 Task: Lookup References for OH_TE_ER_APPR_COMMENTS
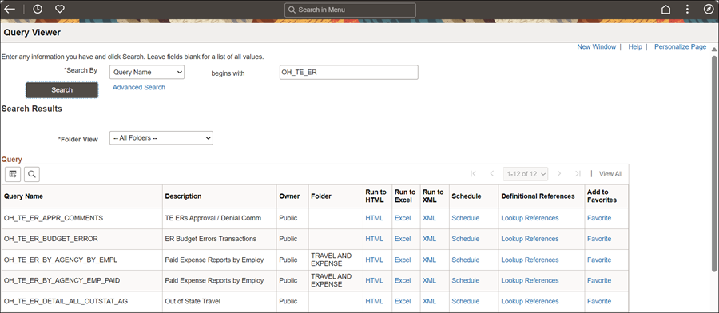(x=530, y=218)
